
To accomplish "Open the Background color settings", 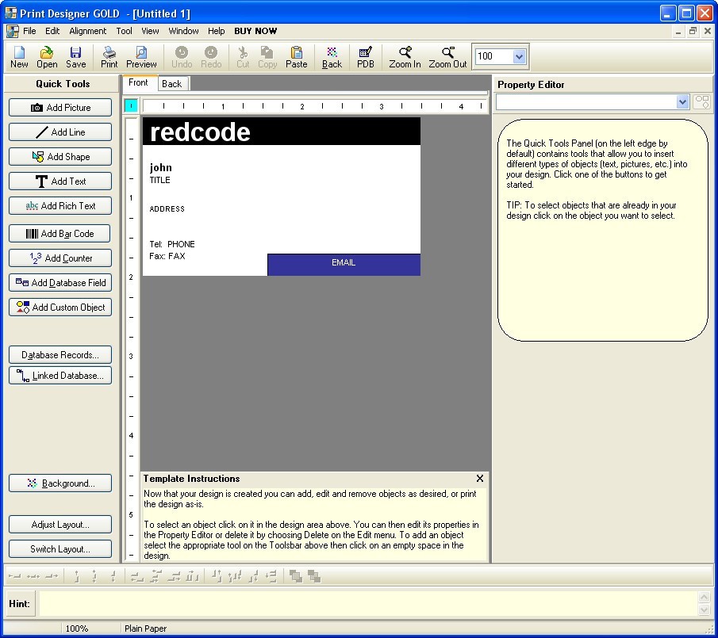I will (x=60, y=483).
